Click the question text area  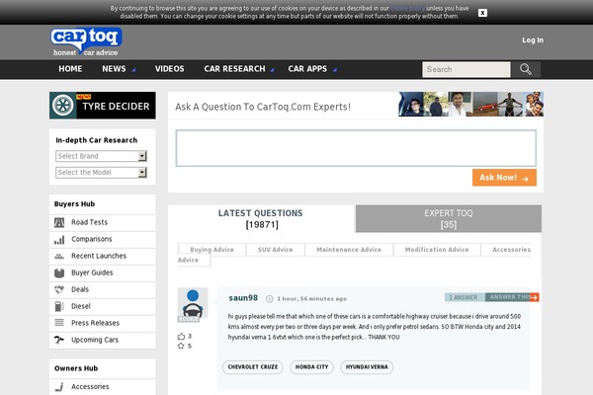[x=356, y=148]
